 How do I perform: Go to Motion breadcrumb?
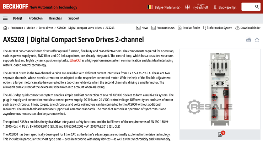point(31,28)
